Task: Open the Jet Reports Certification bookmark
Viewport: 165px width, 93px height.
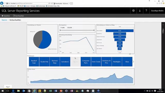Action: [x=10, y=6]
